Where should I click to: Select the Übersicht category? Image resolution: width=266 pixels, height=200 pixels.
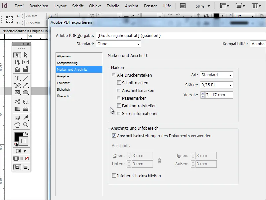[79, 96]
